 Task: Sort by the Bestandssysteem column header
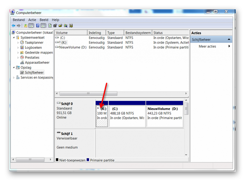pyautogui.click(x=138, y=33)
